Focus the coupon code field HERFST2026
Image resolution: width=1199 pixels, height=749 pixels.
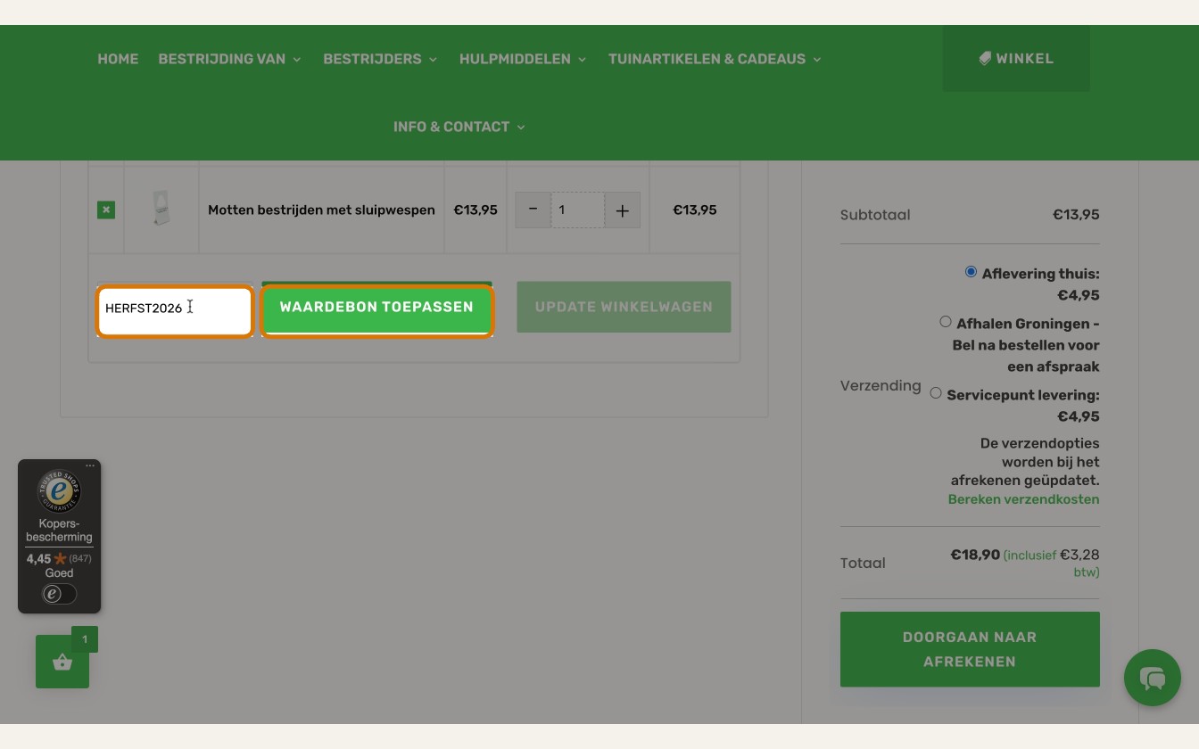click(176, 309)
